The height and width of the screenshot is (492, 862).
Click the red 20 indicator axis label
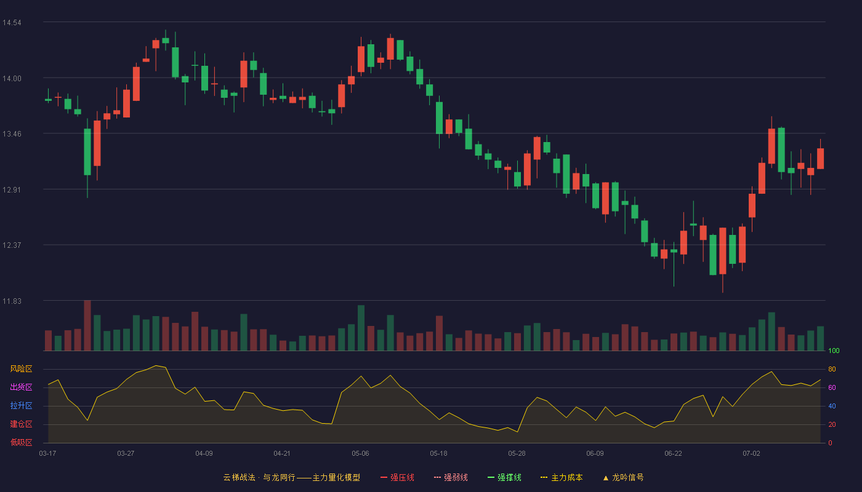(832, 425)
